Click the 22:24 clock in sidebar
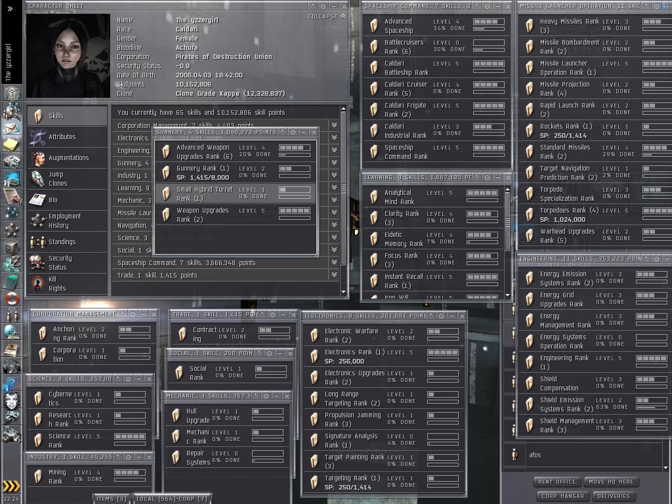Screen dimensions: 672x504 [11, 499]
